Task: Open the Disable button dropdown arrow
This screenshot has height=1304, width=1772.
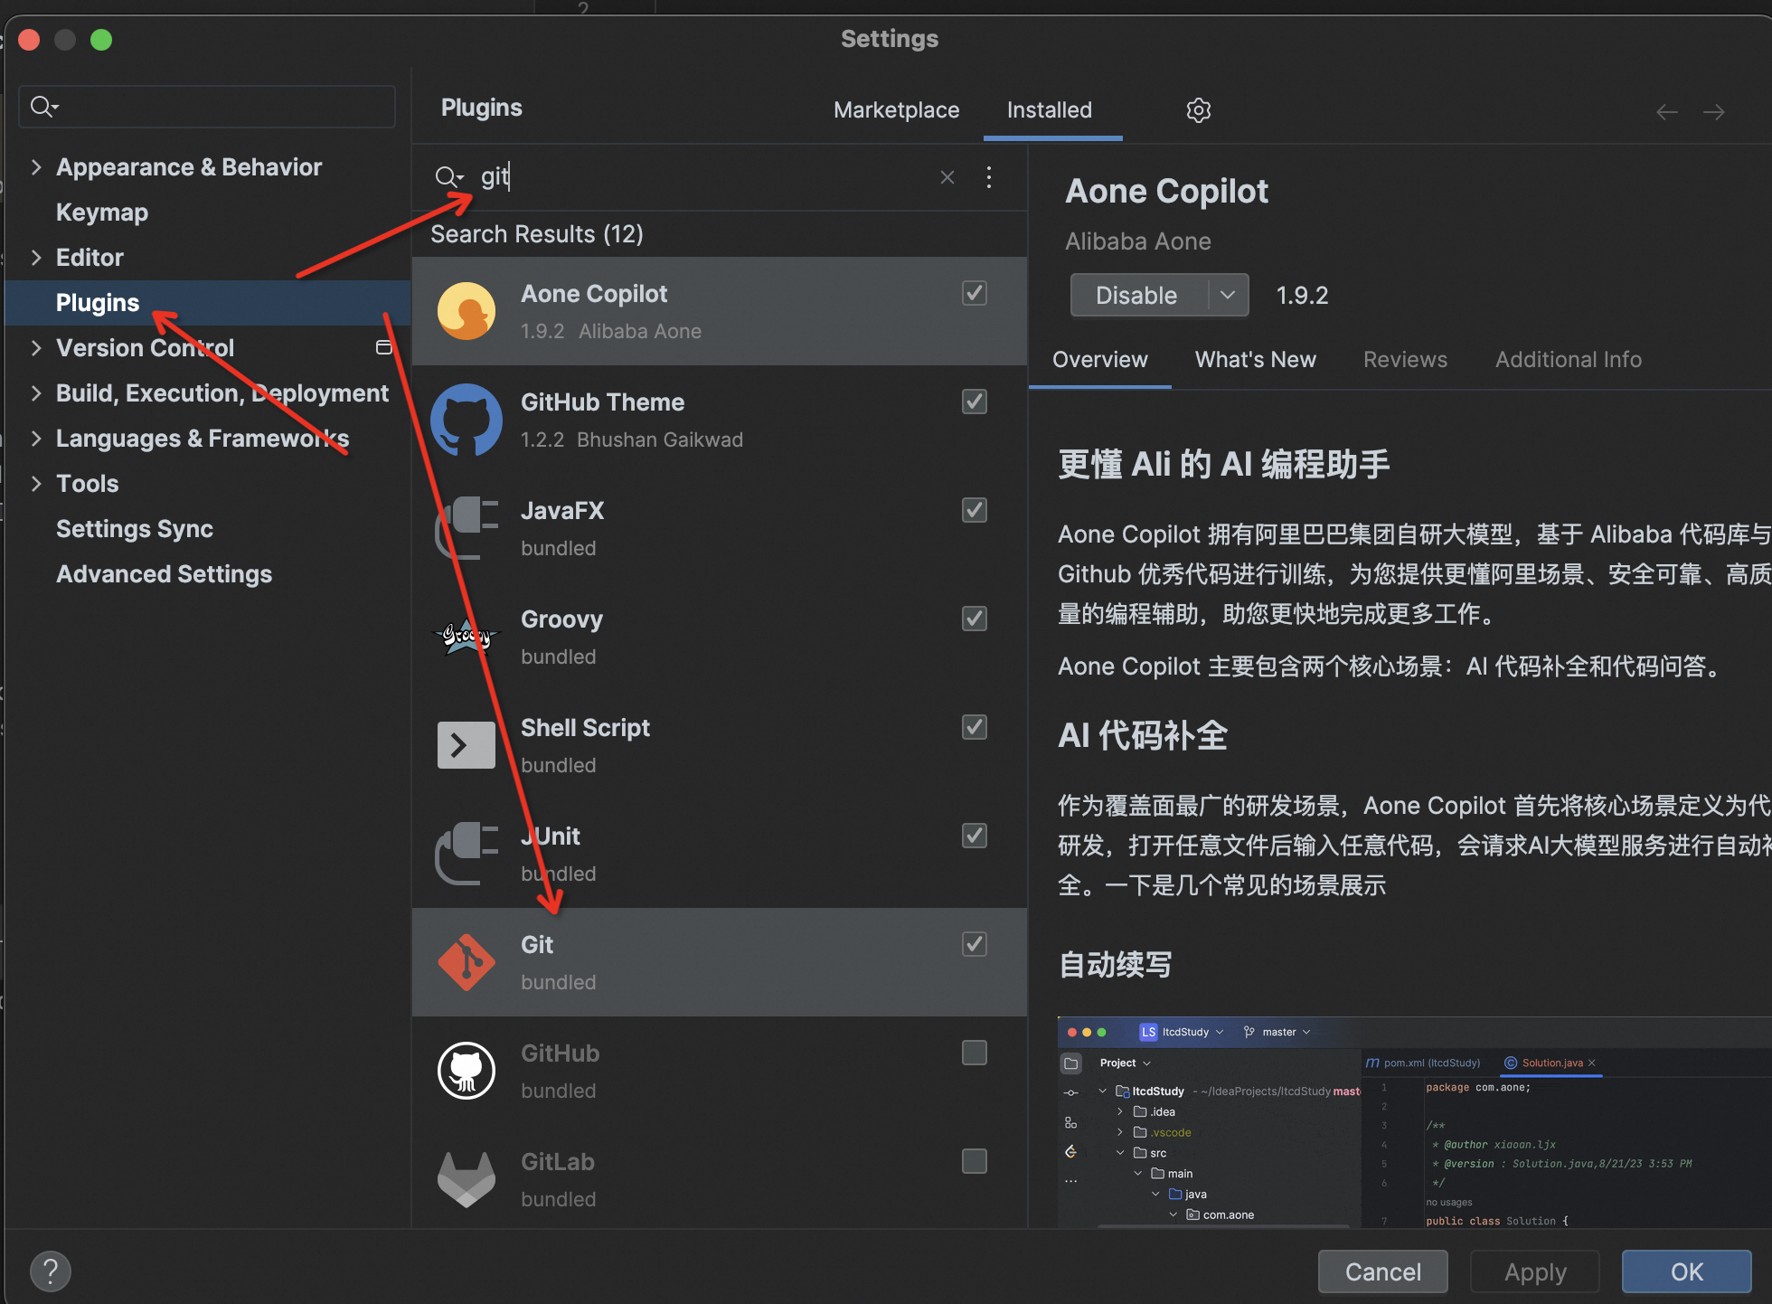Action: (1228, 295)
